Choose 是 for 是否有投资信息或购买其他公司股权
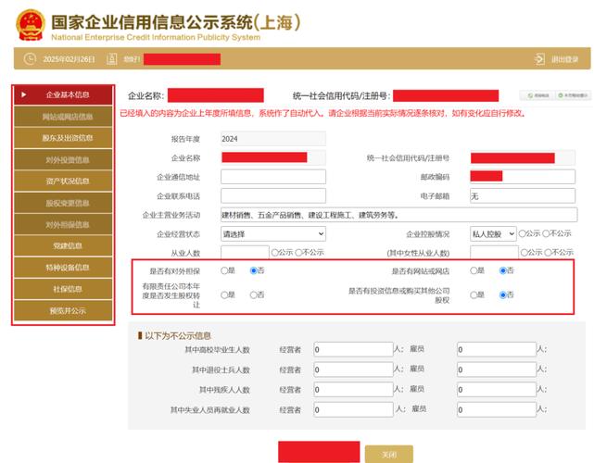607x463 pixels. (x=474, y=295)
